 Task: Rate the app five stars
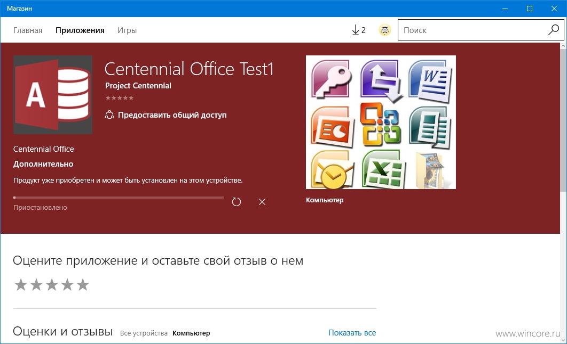[83, 284]
